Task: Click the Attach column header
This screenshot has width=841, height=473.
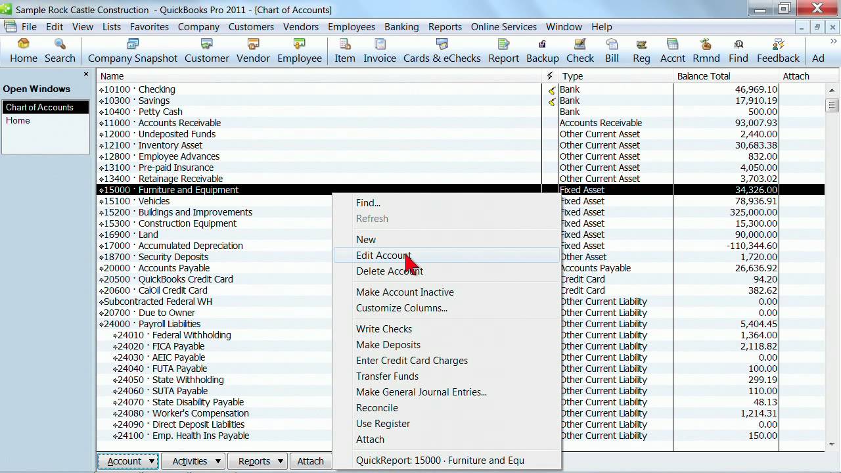Action: (801, 76)
